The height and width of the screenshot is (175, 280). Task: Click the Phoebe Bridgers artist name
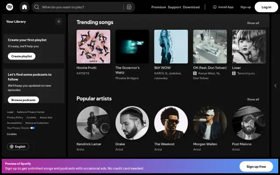click(127, 78)
